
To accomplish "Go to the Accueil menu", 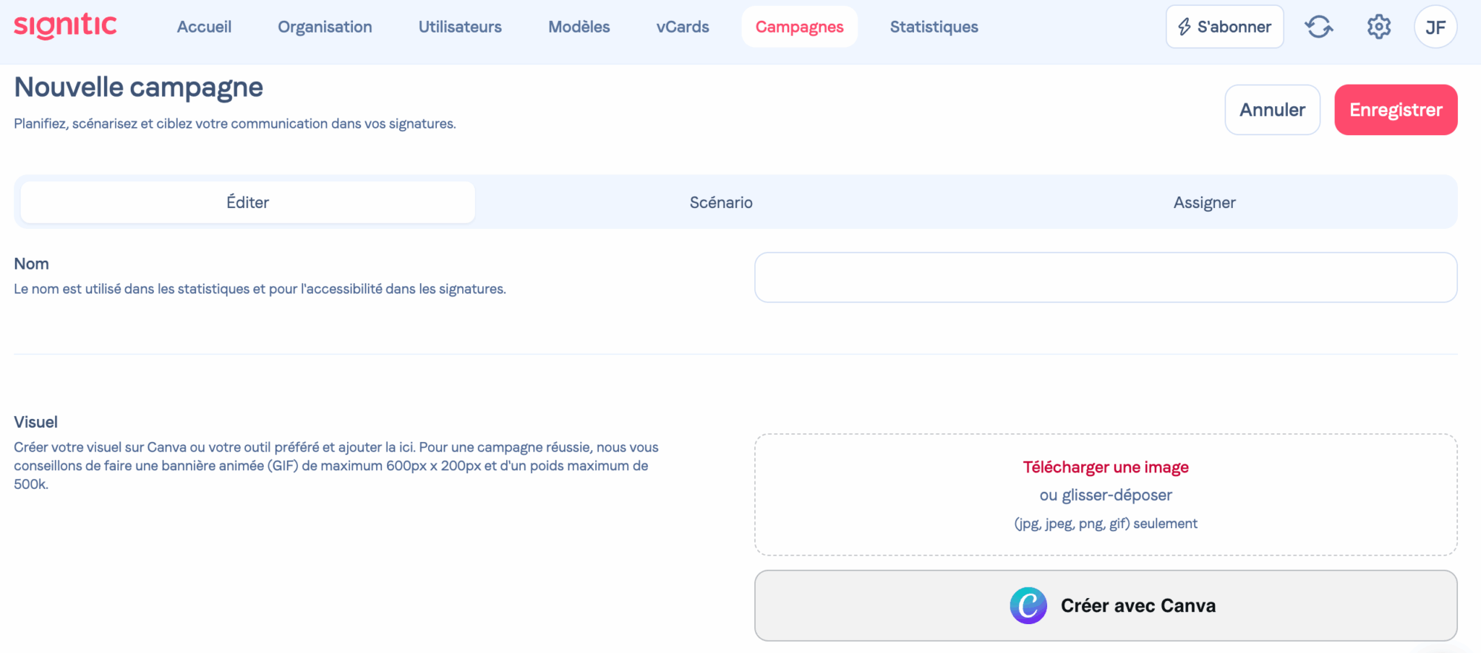I will (x=204, y=27).
